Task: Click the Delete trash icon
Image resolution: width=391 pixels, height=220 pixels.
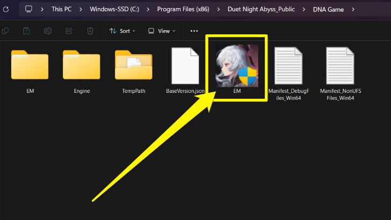Action: (x=90, y=31)
